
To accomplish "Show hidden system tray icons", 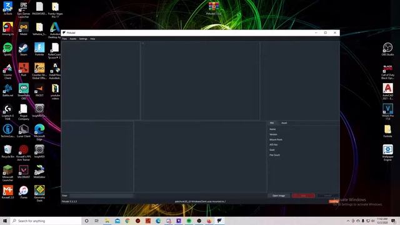I will coord(348,221).
